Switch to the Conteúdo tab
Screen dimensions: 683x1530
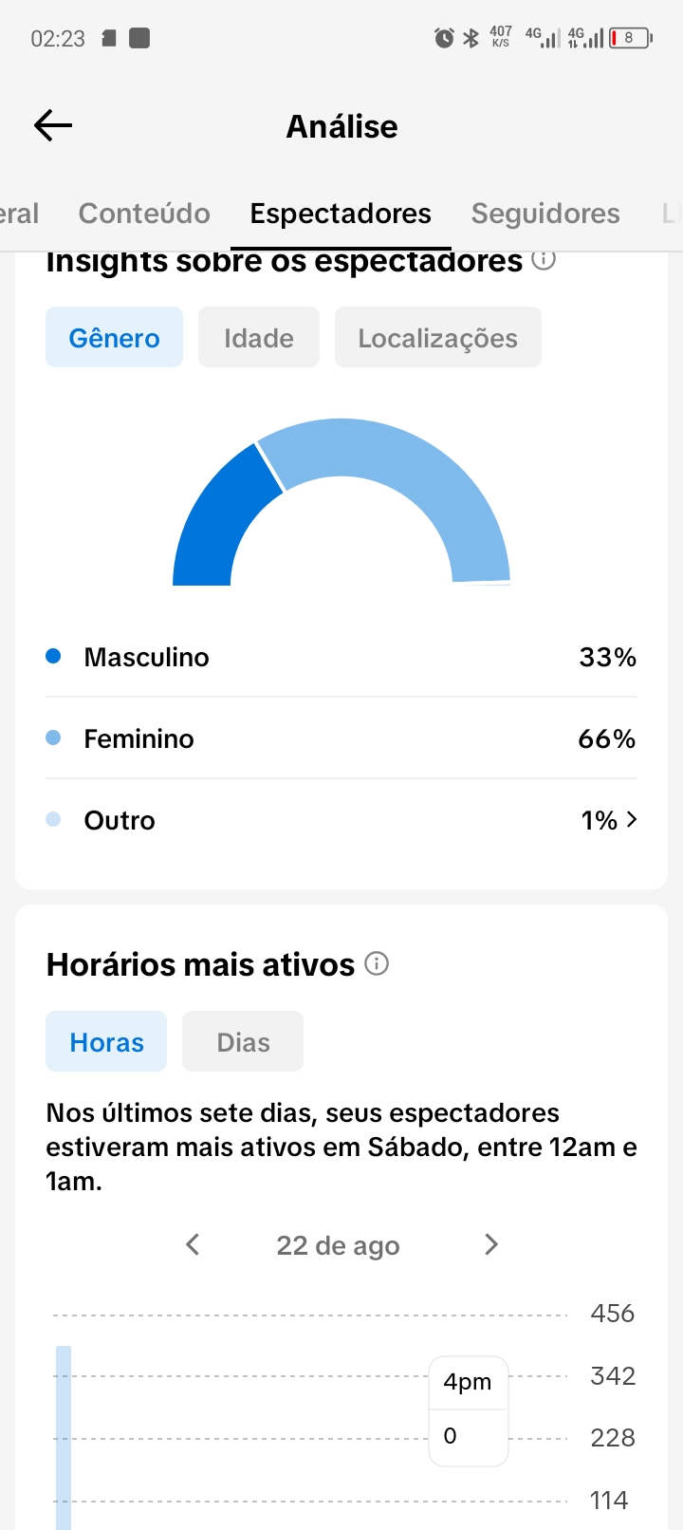pos(144,214)
